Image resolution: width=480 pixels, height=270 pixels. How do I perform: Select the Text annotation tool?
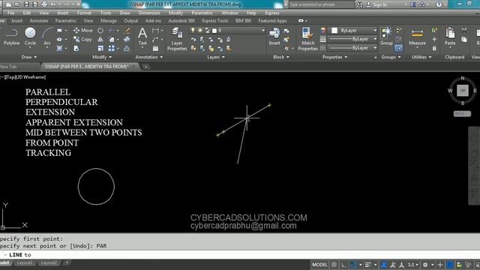pyautogui.click(x=142, y=37)
